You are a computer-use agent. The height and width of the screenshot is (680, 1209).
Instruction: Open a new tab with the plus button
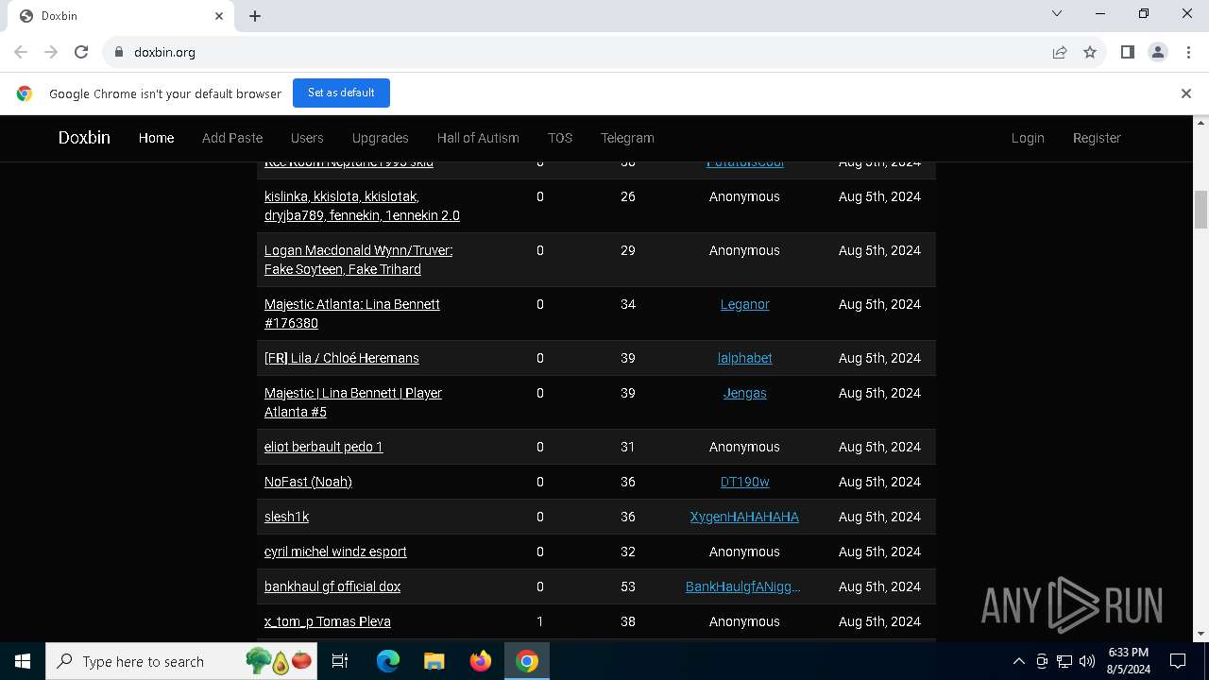coord(255,16)
